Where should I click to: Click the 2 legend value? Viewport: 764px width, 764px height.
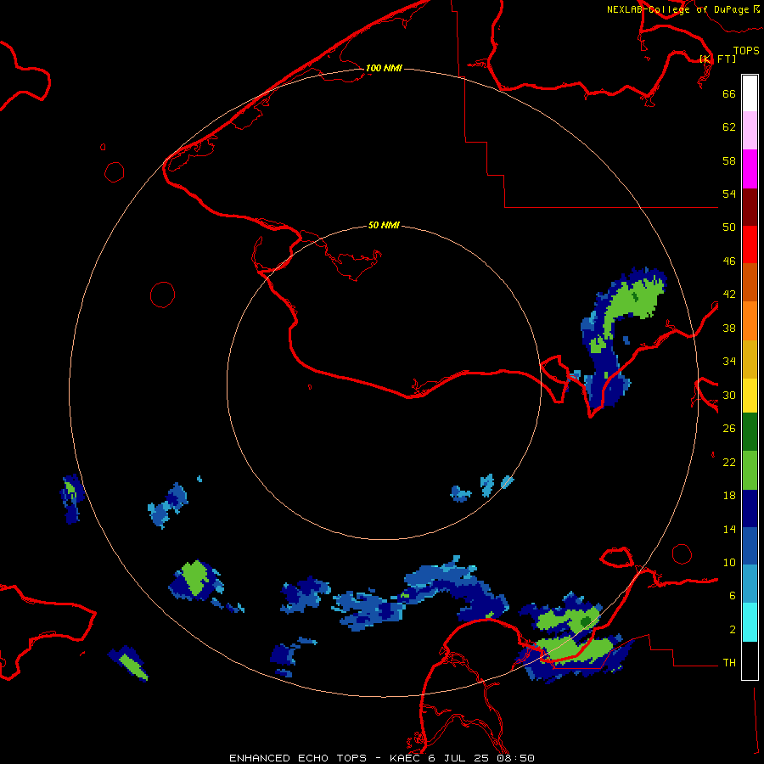[x=733, y=630]
